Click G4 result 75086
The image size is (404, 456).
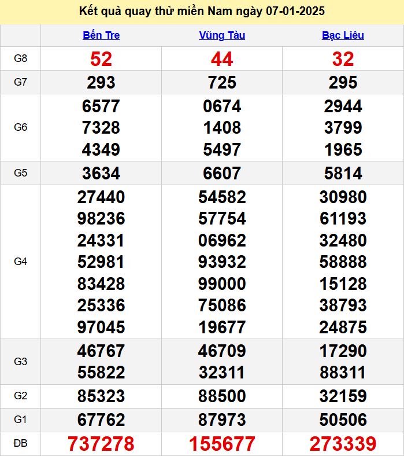(x=222, y=306)
